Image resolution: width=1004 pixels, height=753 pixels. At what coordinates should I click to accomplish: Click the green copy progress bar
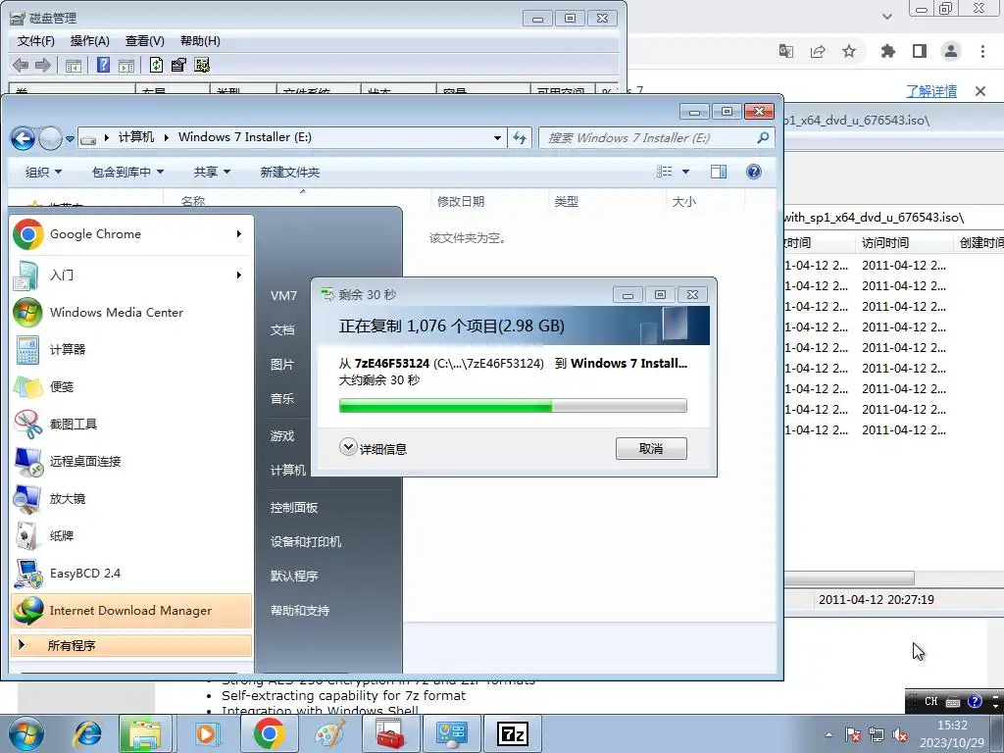(513, 406)
